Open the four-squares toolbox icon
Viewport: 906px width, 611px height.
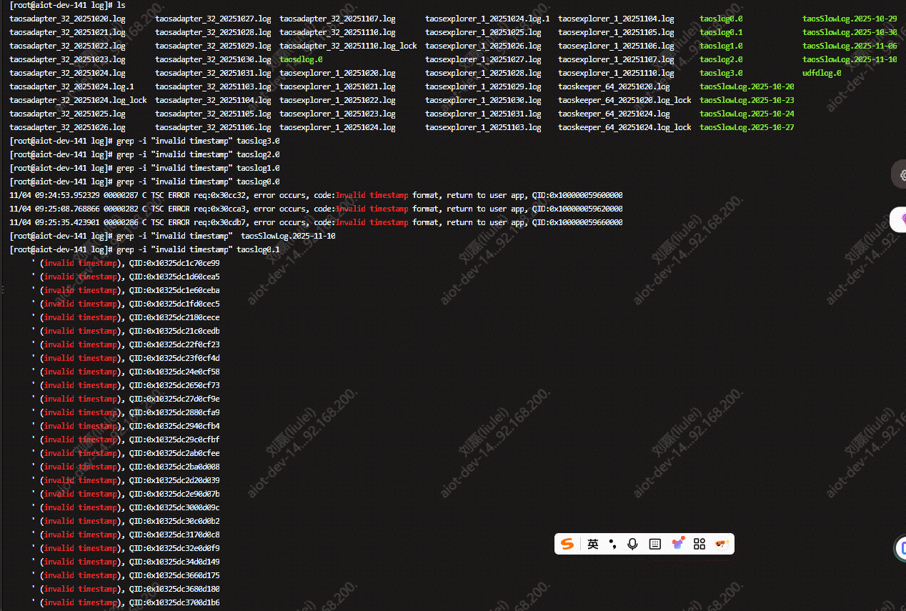click(x=700, y=544)
